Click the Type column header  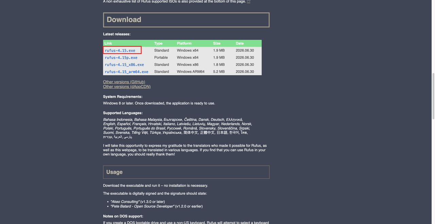(x=158, y=43)
